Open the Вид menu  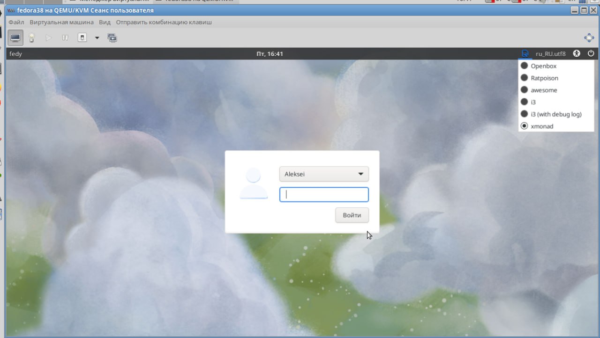105,22
